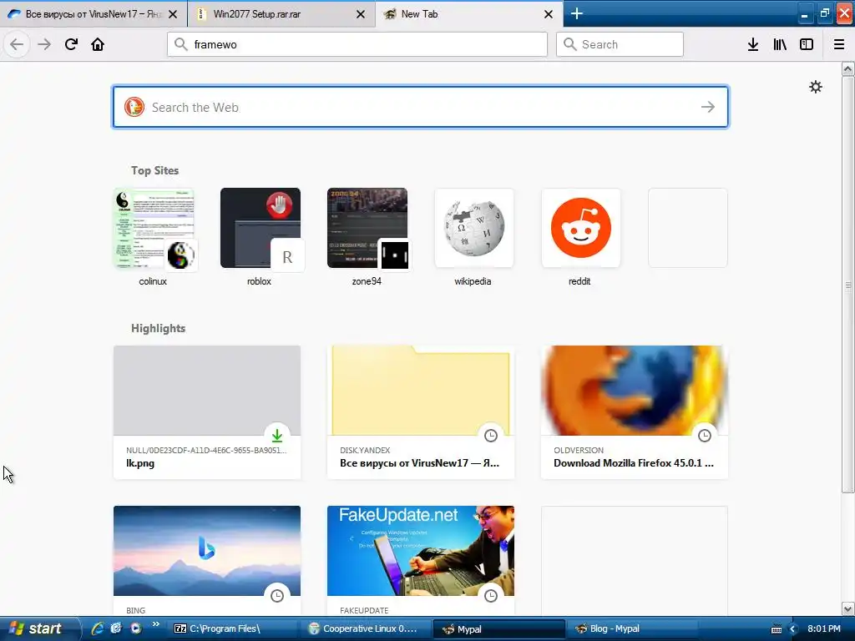Open the lk.png highlight card
855x641 pixels.
tap(207, 412)
